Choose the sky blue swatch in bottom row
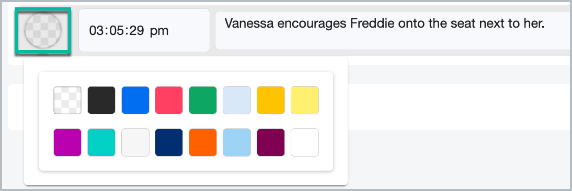This screenshot has height=191, width=572. (x=237, y=142)
